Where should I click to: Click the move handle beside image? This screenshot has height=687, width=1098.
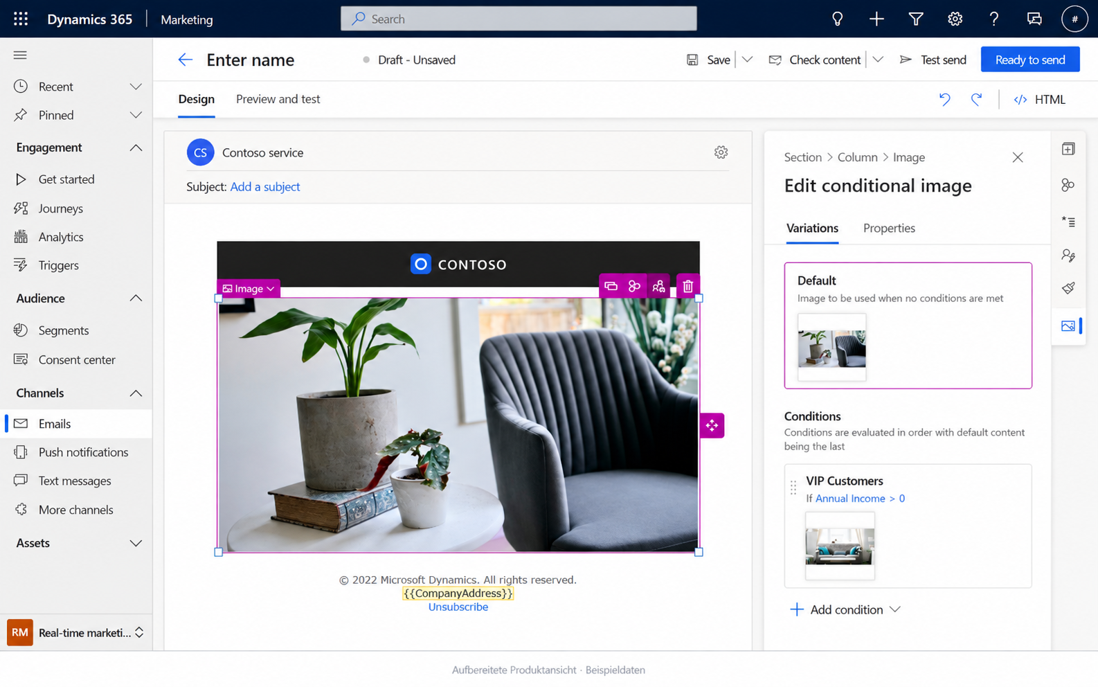click(x=712, y=425)
